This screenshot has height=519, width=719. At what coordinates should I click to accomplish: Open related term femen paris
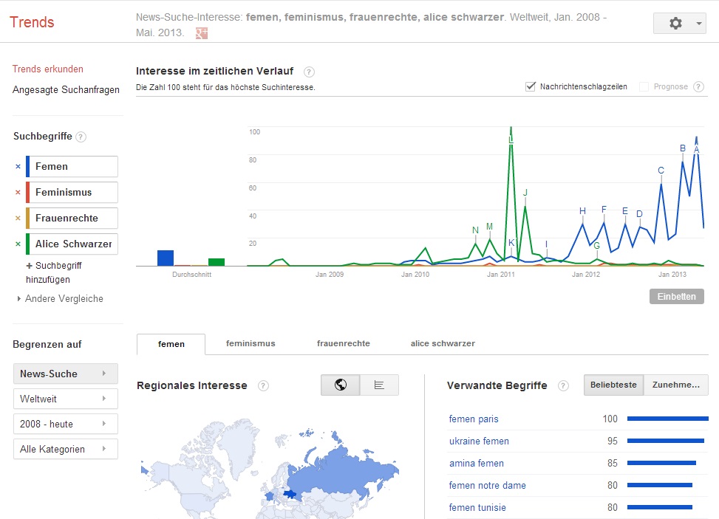coord(474,419)
